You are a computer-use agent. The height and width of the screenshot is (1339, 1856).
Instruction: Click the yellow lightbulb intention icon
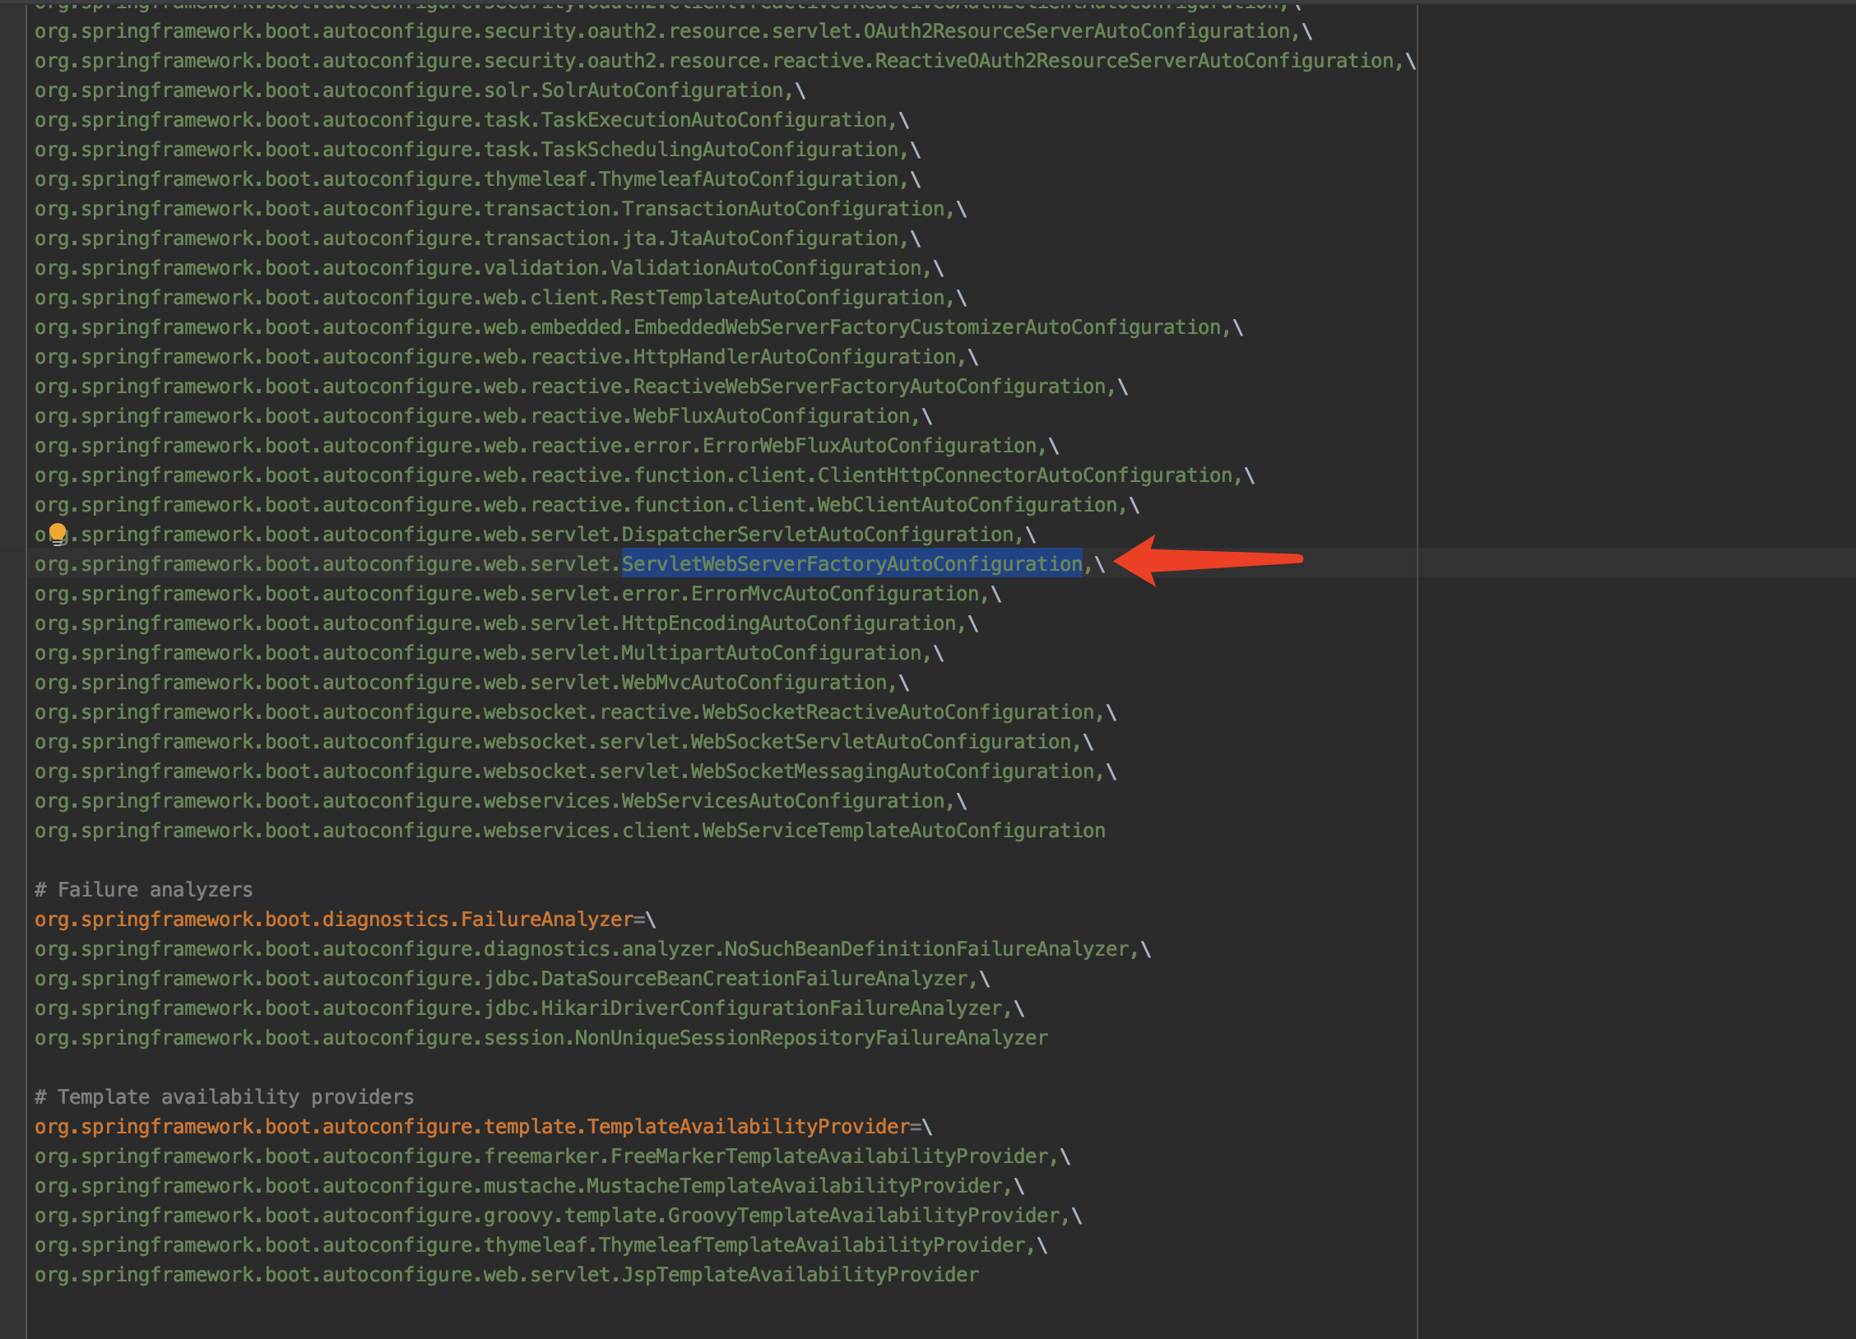click(58, 534)
